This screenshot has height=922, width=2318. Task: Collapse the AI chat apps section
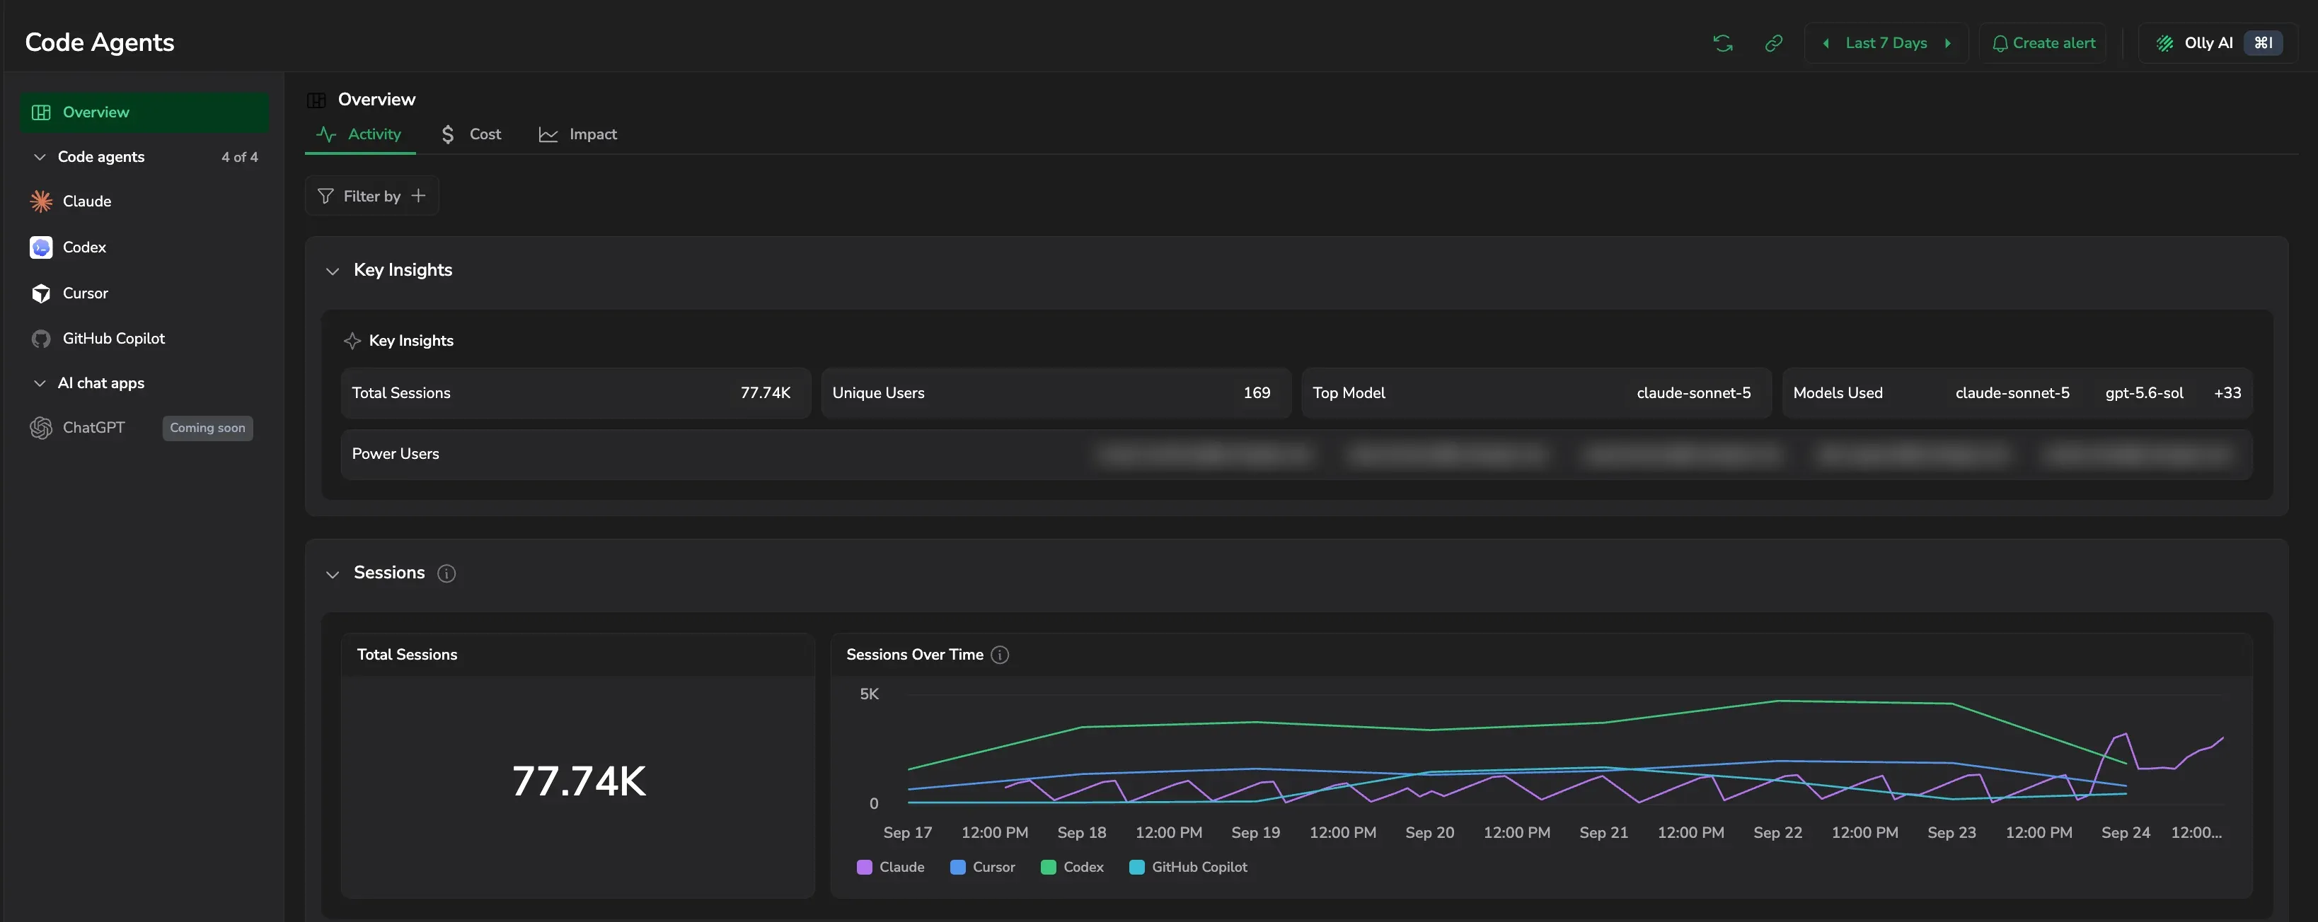(x=40, y=383)
